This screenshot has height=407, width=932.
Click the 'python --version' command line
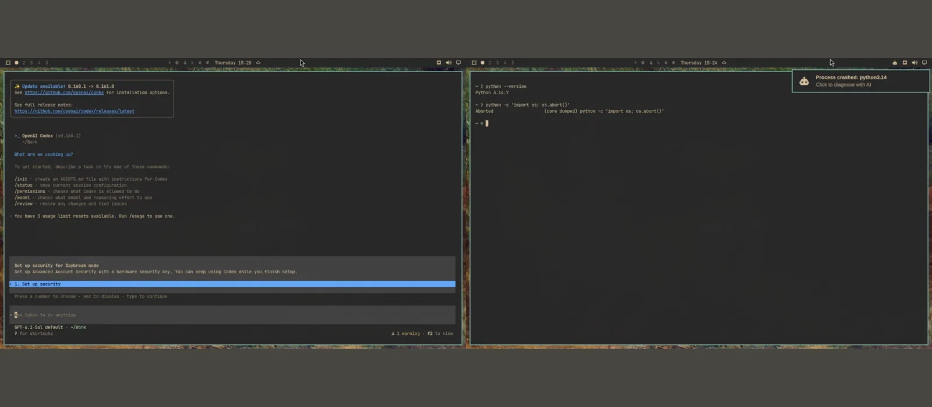click(501, 87)
